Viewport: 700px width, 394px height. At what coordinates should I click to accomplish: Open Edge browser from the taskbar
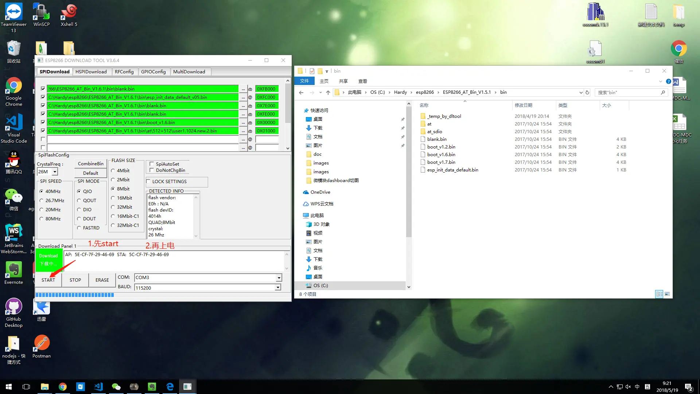pos(170,387)
